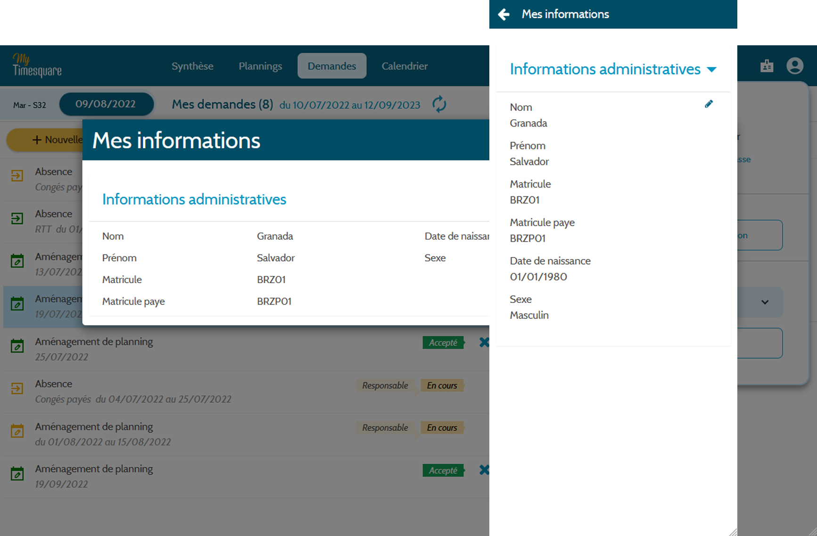The width and height of the screenshot is (817, 536).
Task: Click Responsable tag on Absence Congés payés row
Action: [385, 385]
